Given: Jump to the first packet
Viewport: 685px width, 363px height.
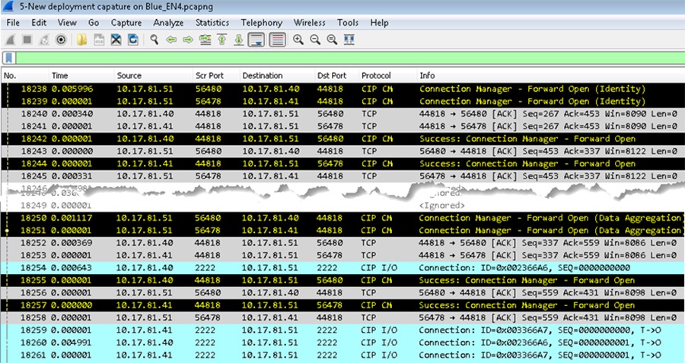Looking at the screenshot, I should tap(222, 40).
